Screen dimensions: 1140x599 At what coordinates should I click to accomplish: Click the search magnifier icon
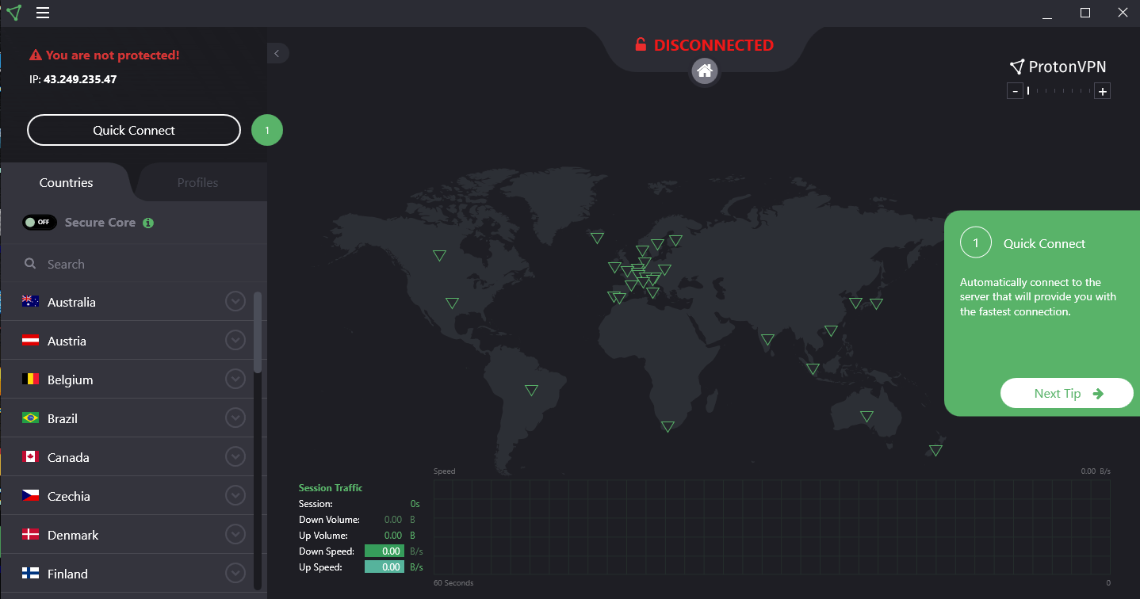click(29, 263)
